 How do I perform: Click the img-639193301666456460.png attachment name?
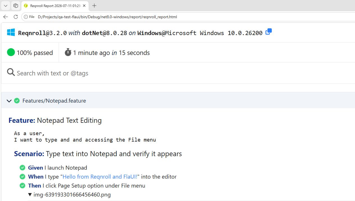click(72, 195)
